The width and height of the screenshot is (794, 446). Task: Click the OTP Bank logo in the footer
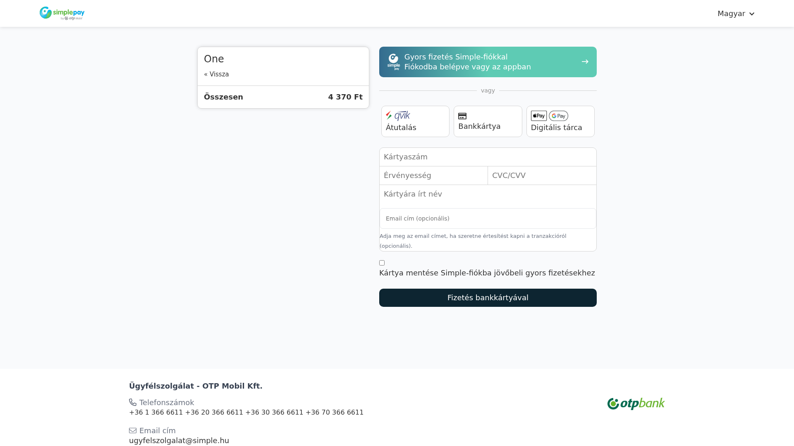(636, 403)
